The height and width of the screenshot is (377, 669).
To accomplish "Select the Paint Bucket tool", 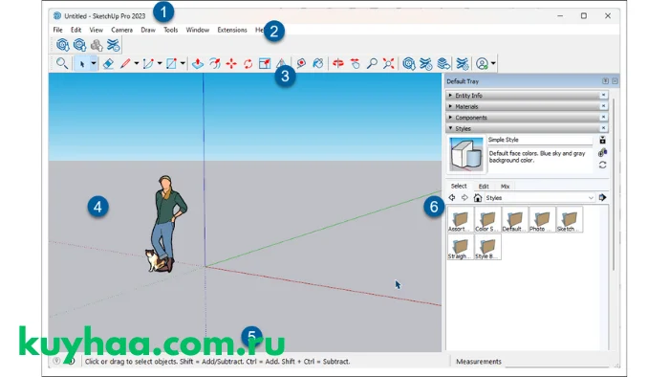I will tap(318, 63).
